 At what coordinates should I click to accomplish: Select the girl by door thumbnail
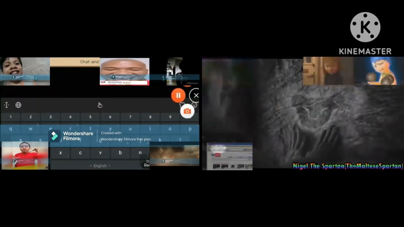click(x=328, y=71)
